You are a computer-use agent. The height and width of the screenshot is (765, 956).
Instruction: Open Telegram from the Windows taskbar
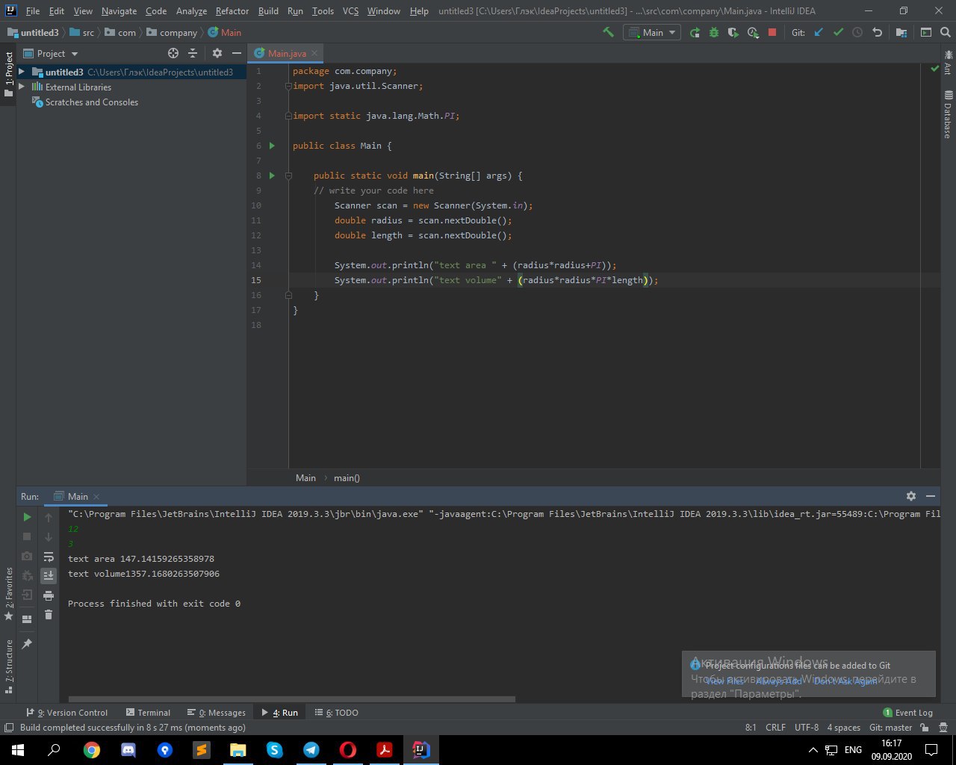[x=311, y=749]
